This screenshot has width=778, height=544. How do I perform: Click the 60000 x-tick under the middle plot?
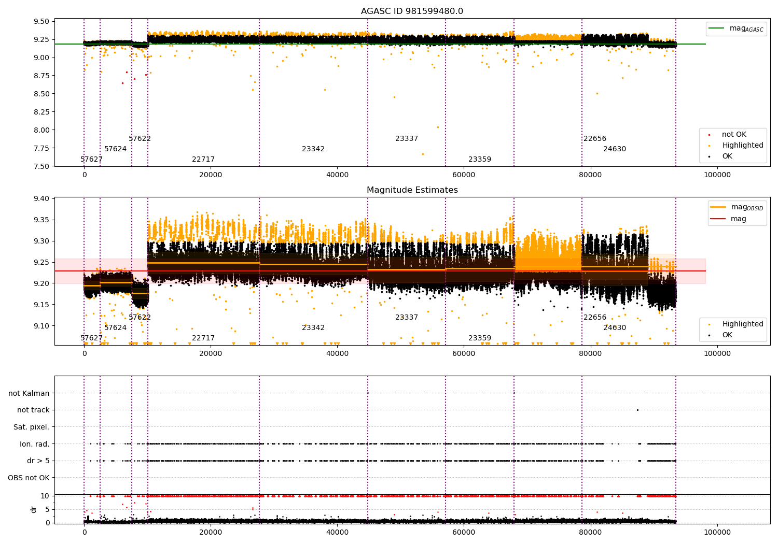(x=464, y=354)
